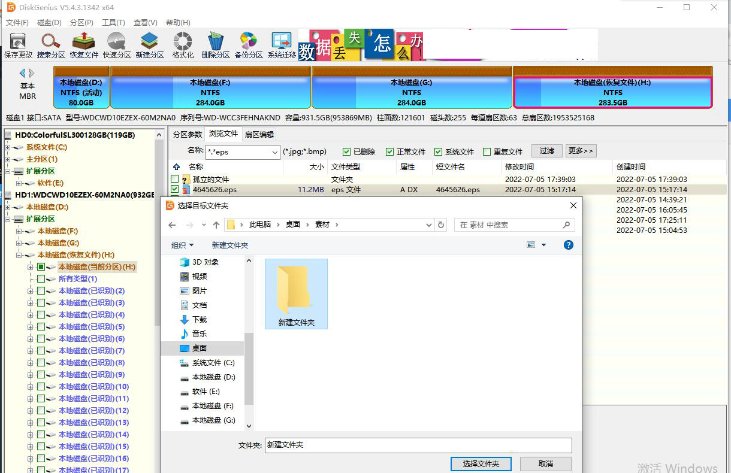Click the Format (格式化) toolbar icon
Viewport: 731px width, 473px height.
coord(183,45)
